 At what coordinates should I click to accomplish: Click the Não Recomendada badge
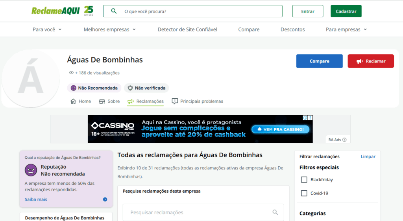94,88
